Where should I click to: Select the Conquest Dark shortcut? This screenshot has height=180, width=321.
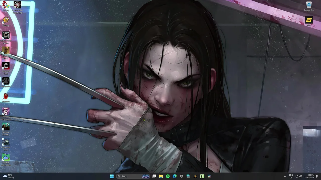(x=6, y=68)
